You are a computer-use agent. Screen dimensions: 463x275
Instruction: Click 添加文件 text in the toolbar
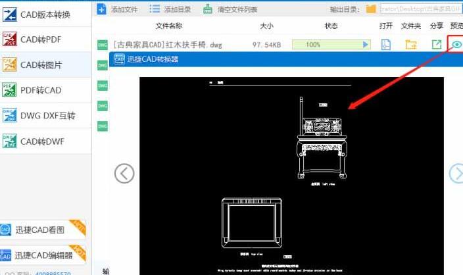point(124,9)
